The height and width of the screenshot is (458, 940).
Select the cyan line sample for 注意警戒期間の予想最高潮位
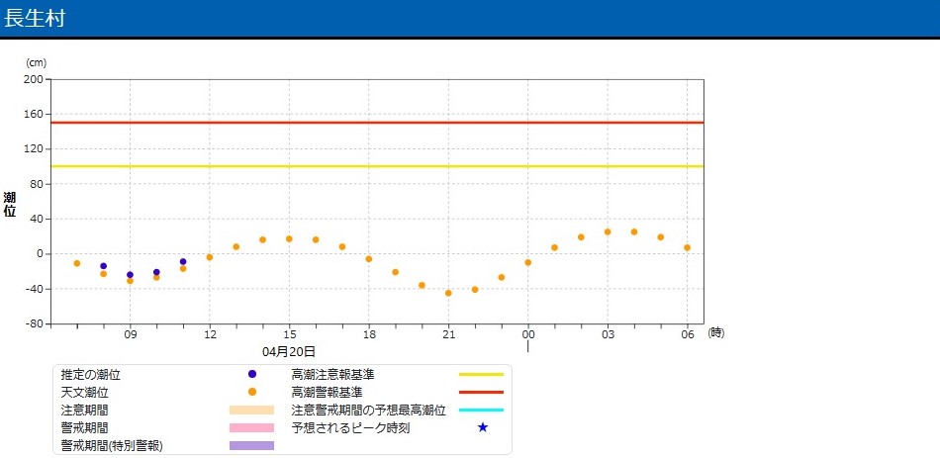click(x=482, y=411)
